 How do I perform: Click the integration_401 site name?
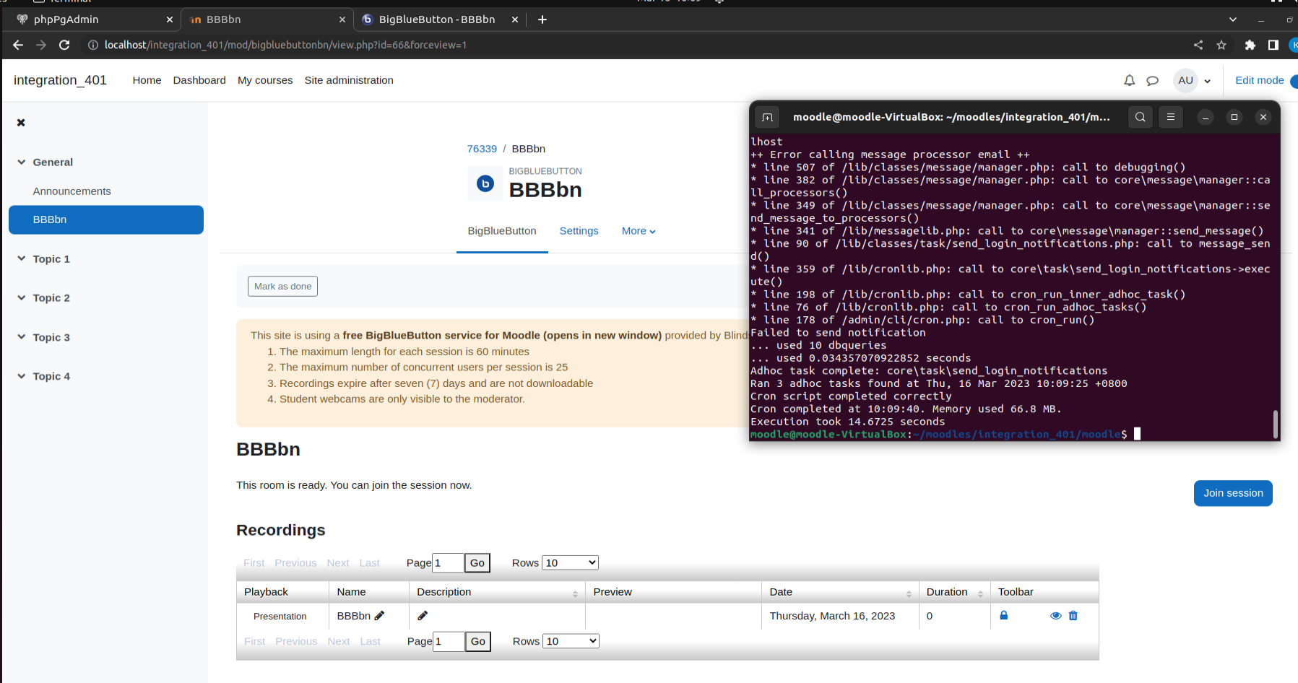click(x=60, y=80)
